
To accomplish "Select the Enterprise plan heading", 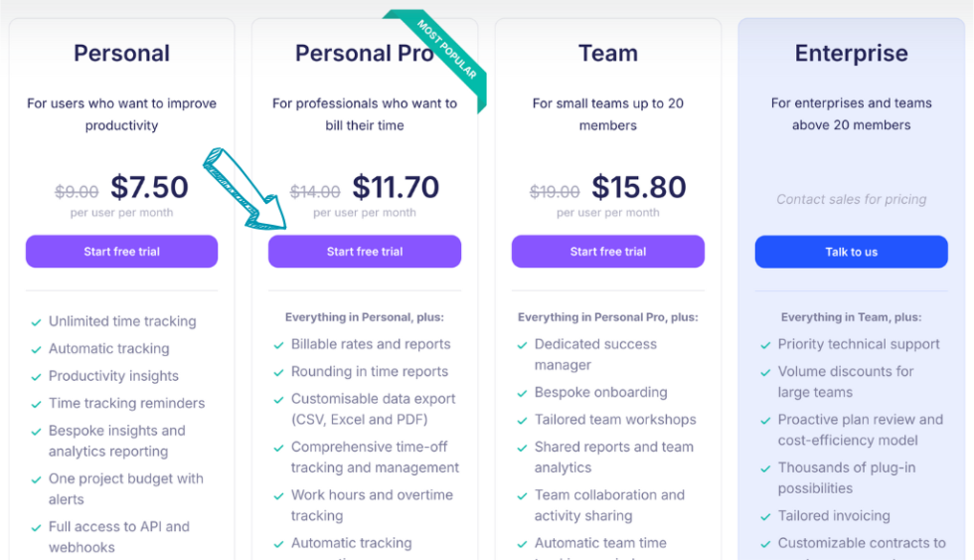I will click(x=851, y=54).
